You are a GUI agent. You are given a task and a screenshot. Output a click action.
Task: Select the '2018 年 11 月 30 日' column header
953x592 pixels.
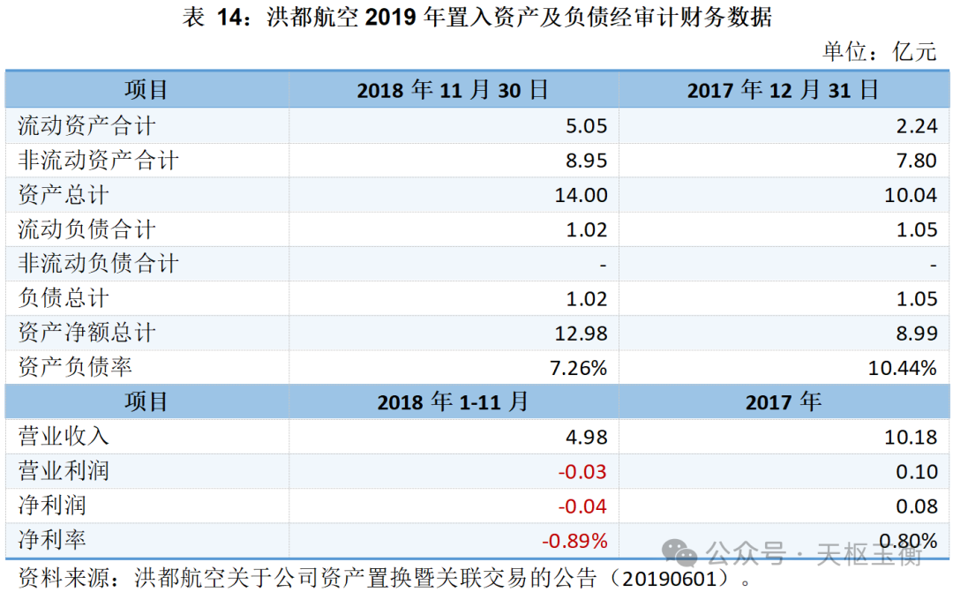tap(454, 90)
